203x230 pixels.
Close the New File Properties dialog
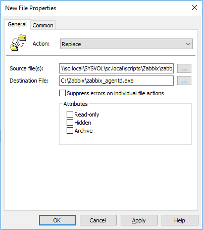click(x=194, y=8)
